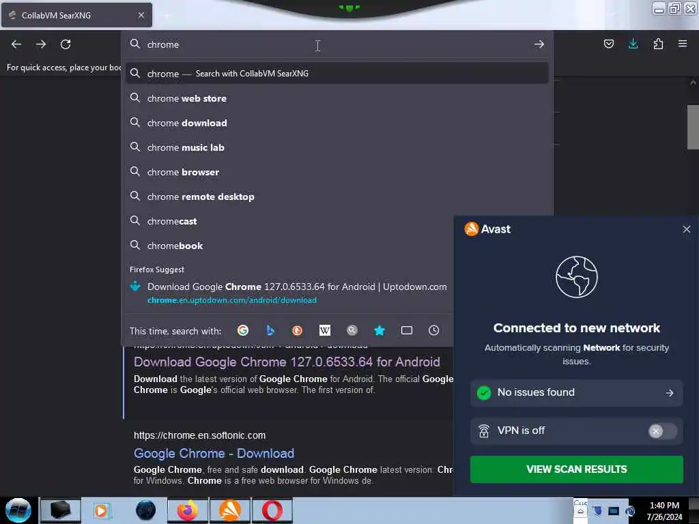Toggle the Avast VPN switch on

pyautogui.click(x=662, y=431)
